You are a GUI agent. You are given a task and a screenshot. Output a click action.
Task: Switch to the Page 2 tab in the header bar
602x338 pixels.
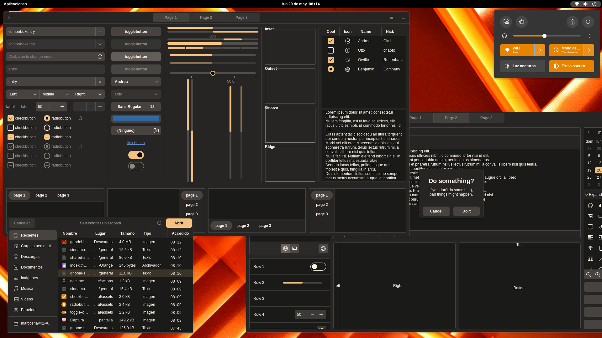tap(206, 18)
